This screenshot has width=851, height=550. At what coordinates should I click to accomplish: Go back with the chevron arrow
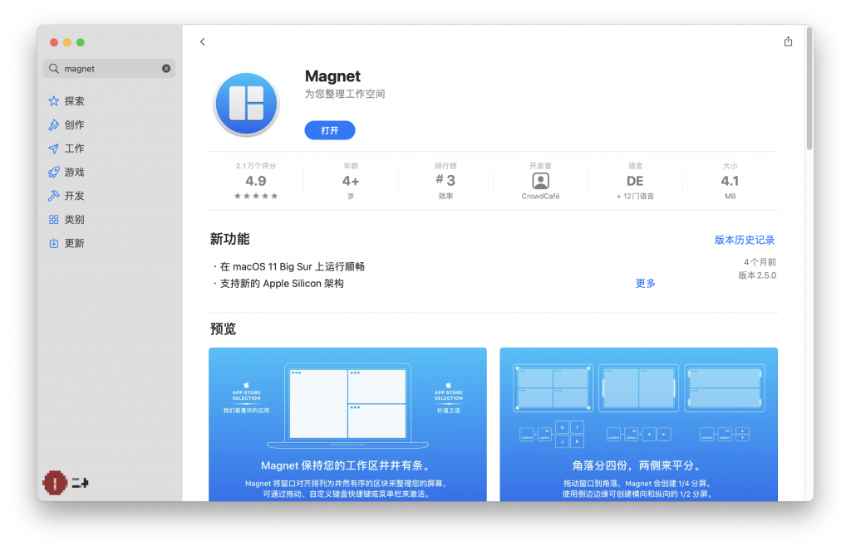point(203,41)
